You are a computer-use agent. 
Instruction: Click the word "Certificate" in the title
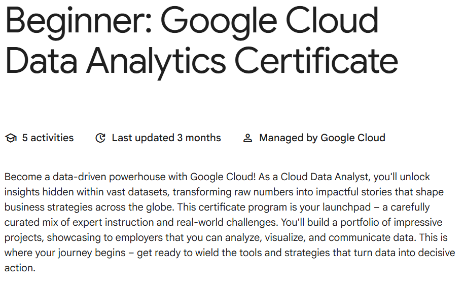tap(315, 61)
